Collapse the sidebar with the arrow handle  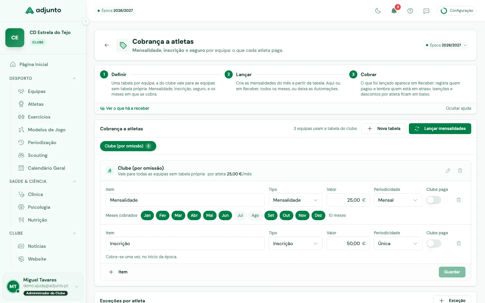[x=86, y=21]
